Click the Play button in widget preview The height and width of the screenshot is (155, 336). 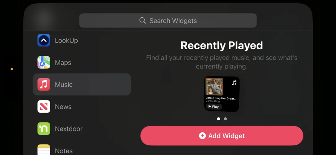pyautogui.click(x=214, y=107)
